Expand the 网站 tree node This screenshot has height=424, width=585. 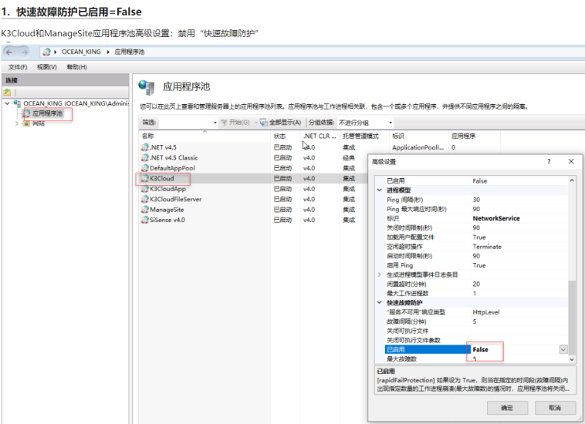point(16,123)
